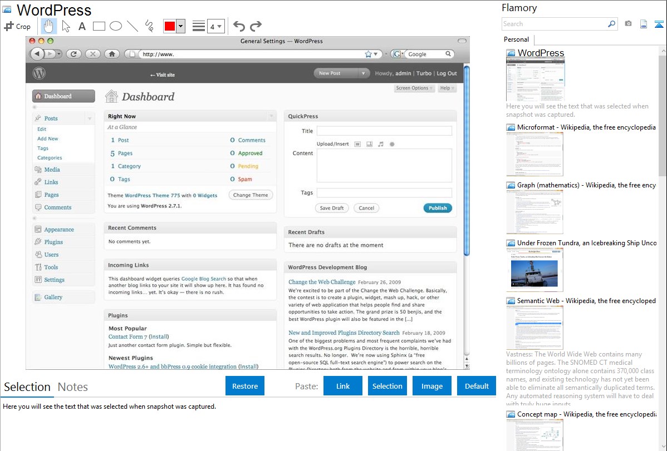Switch to the Personal tab
667x451 pixels.
point(517,39)
